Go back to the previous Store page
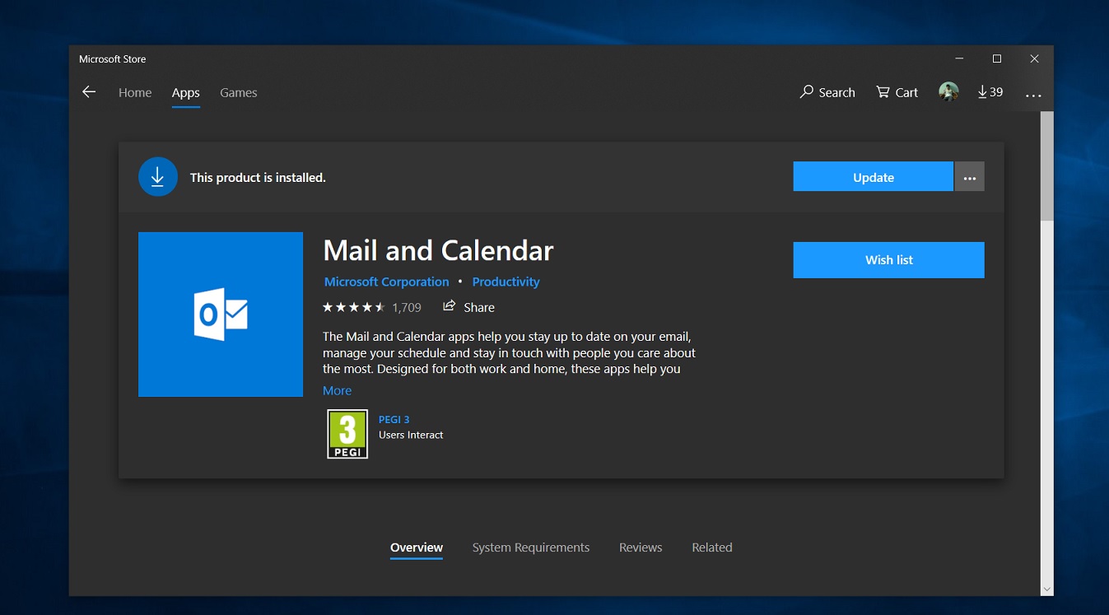This screenshot has height=615, width=1109. [88, 92]
